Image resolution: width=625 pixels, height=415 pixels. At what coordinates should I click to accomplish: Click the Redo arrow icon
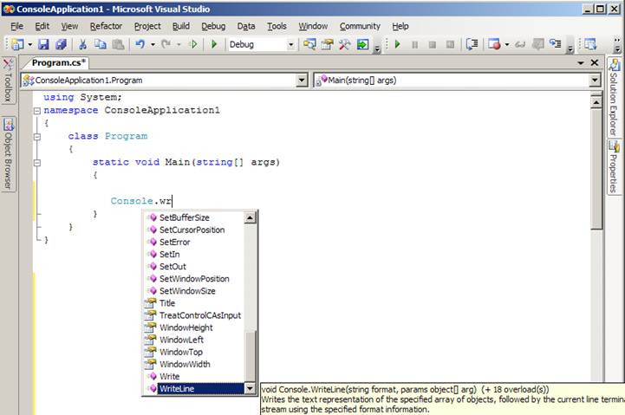pos(166,44)
